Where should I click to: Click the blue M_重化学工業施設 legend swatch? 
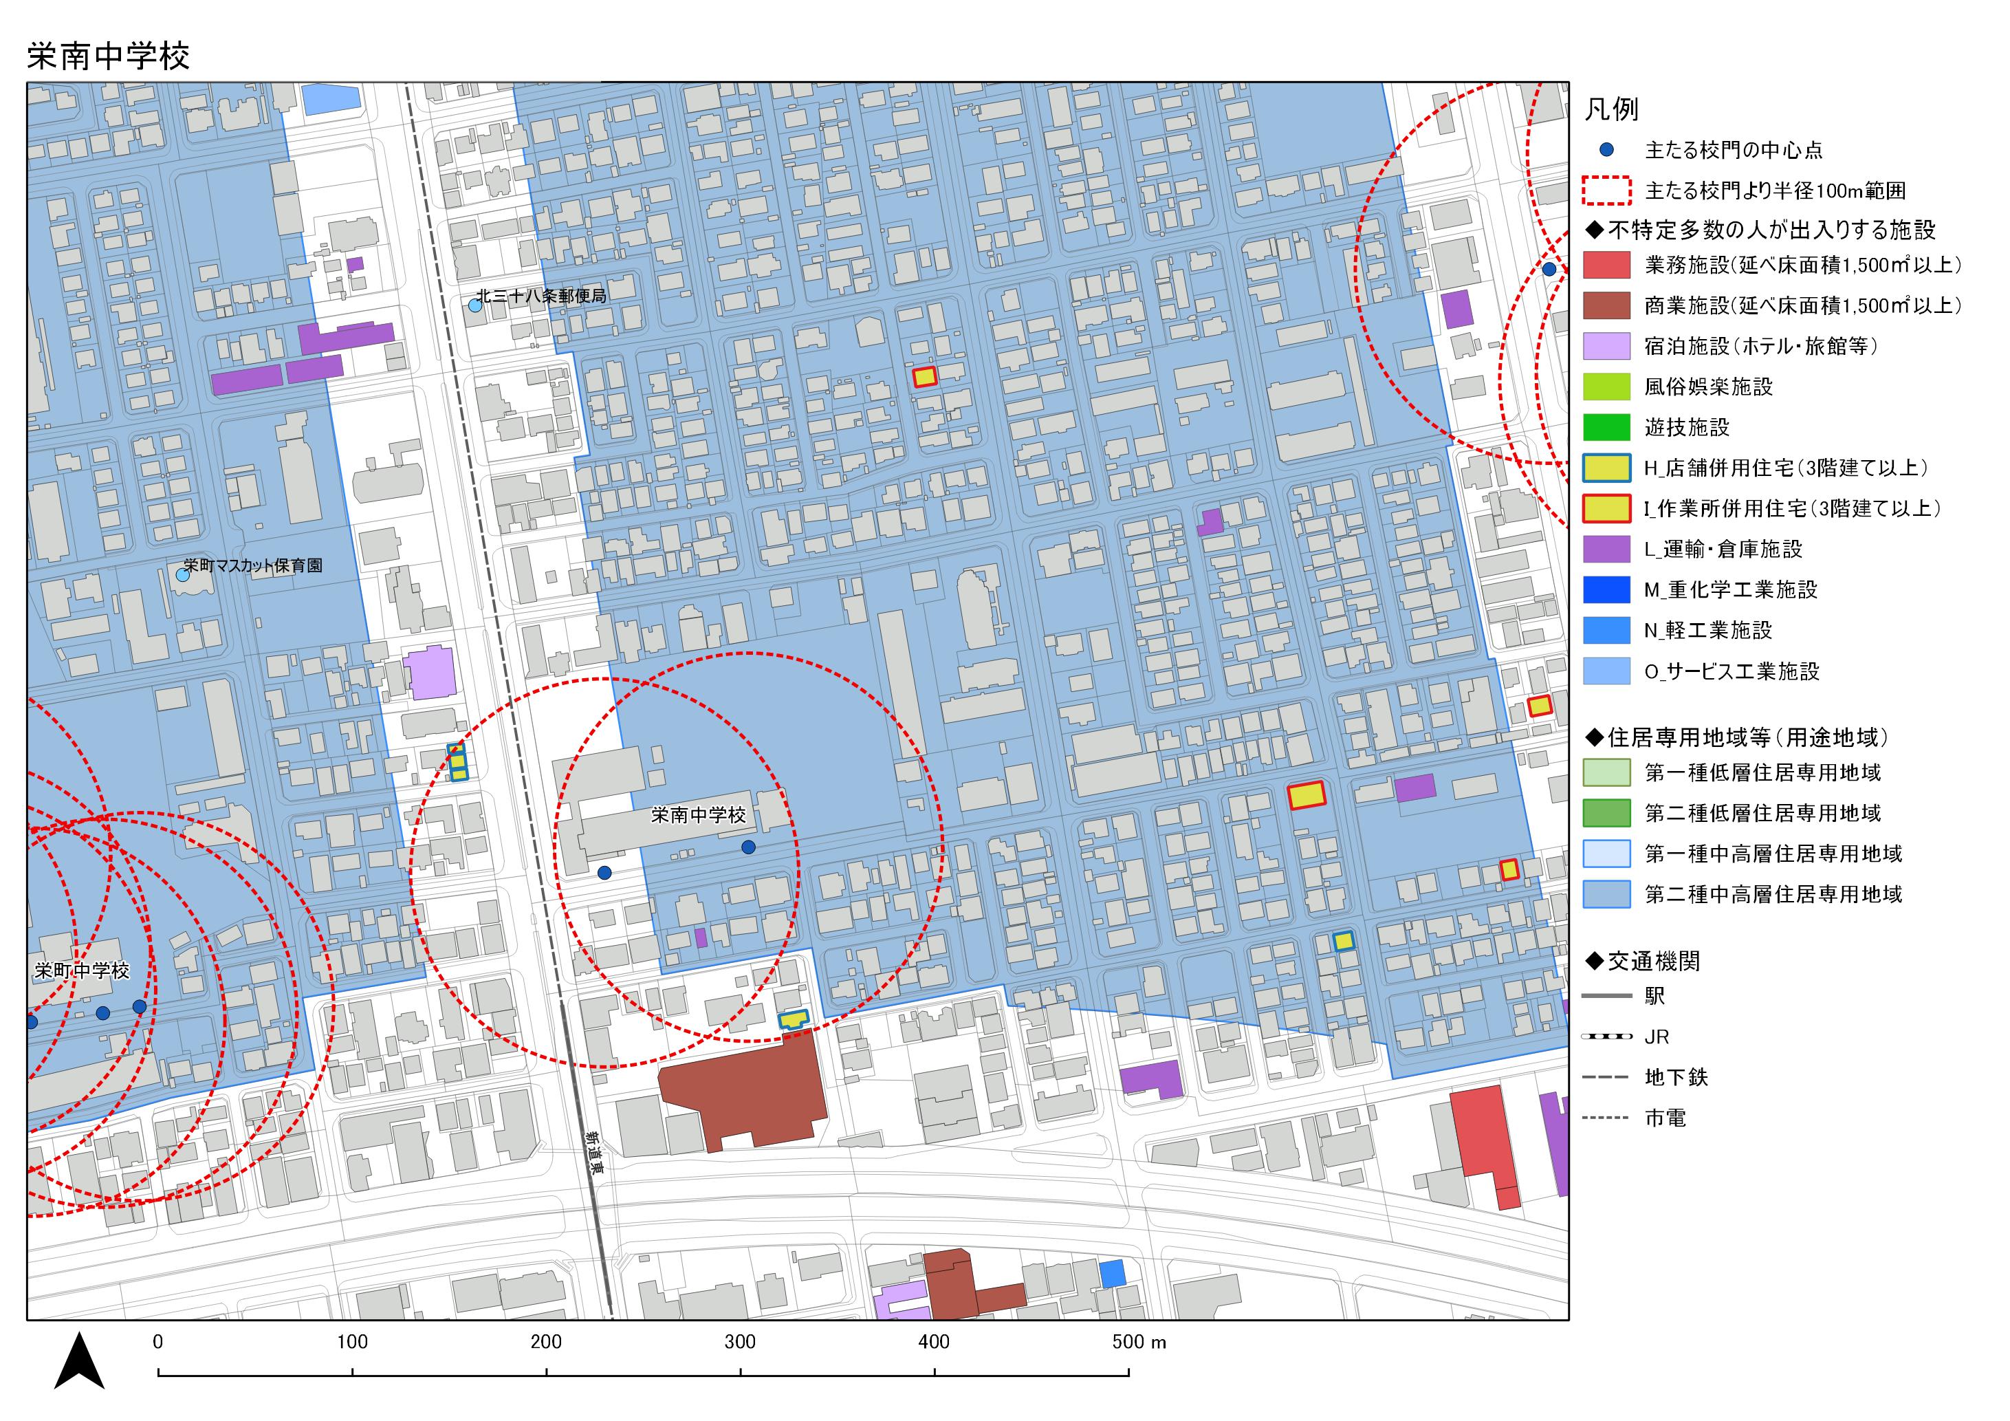pyautogui.click(x=1606, y=590)
